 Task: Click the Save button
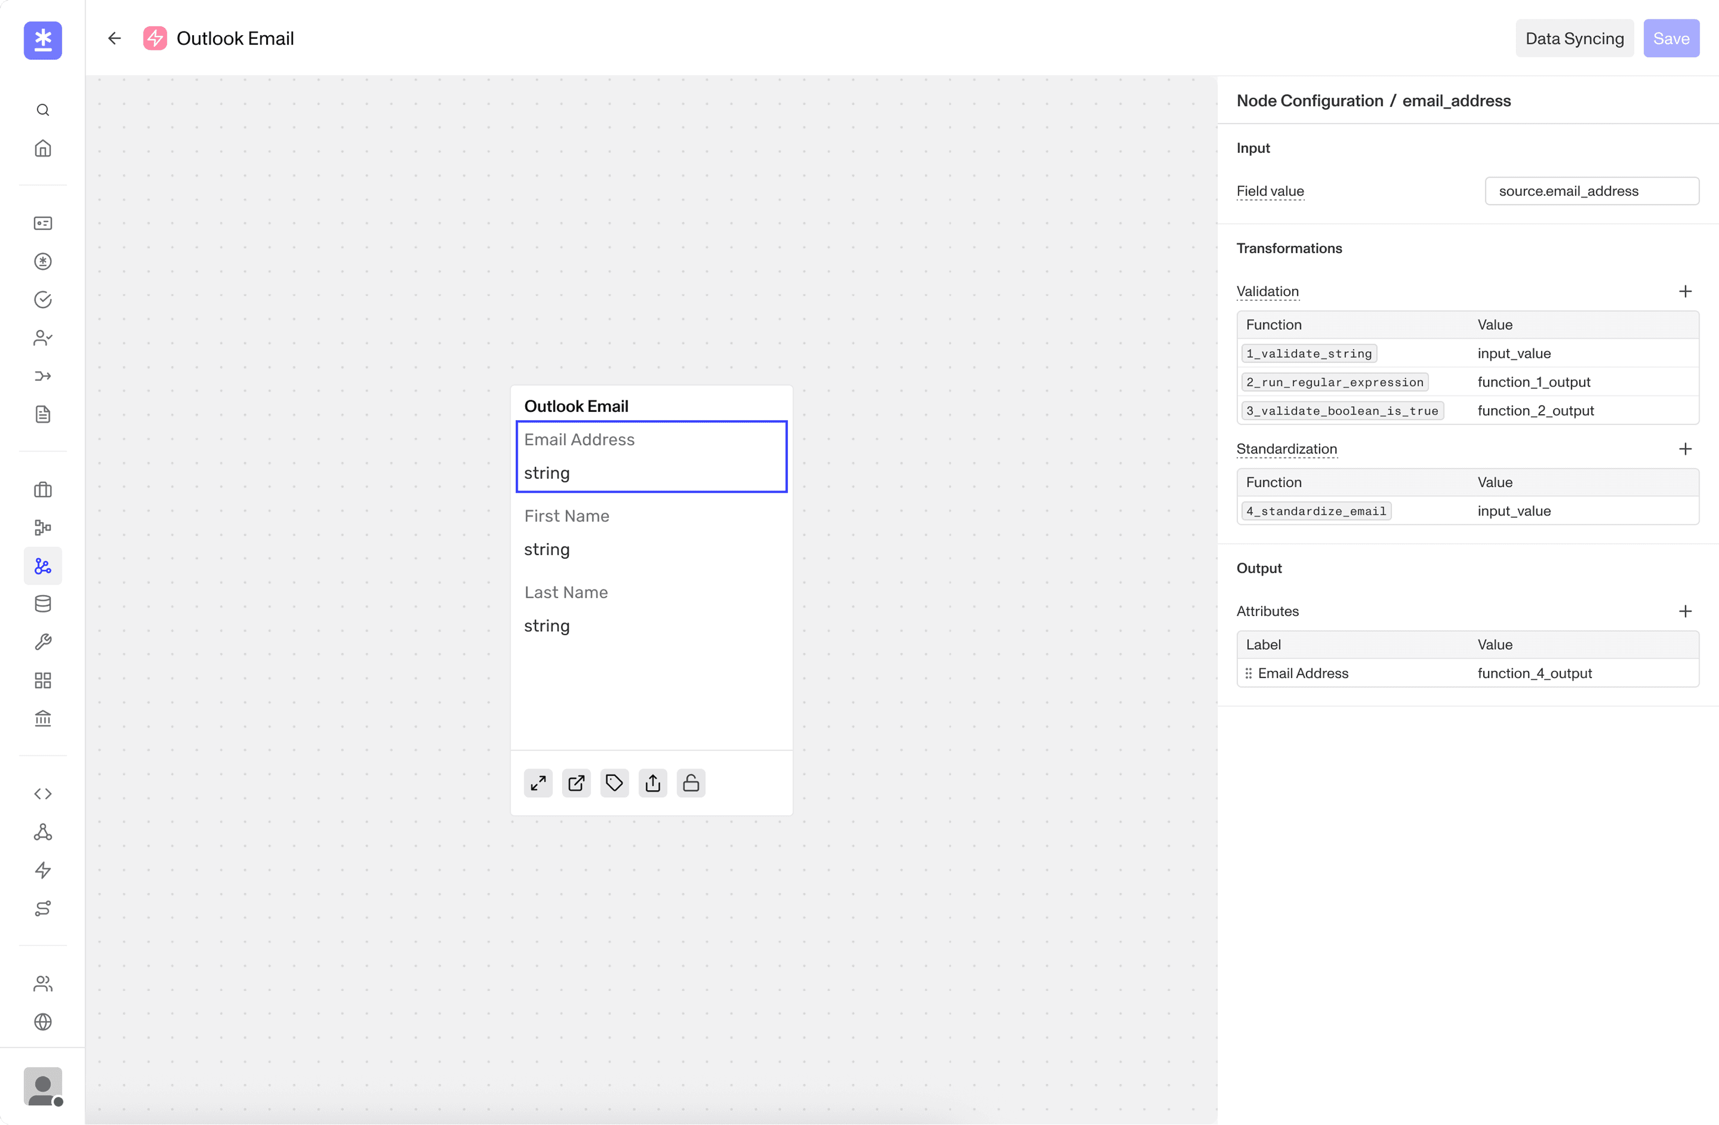pos(1671,38)
